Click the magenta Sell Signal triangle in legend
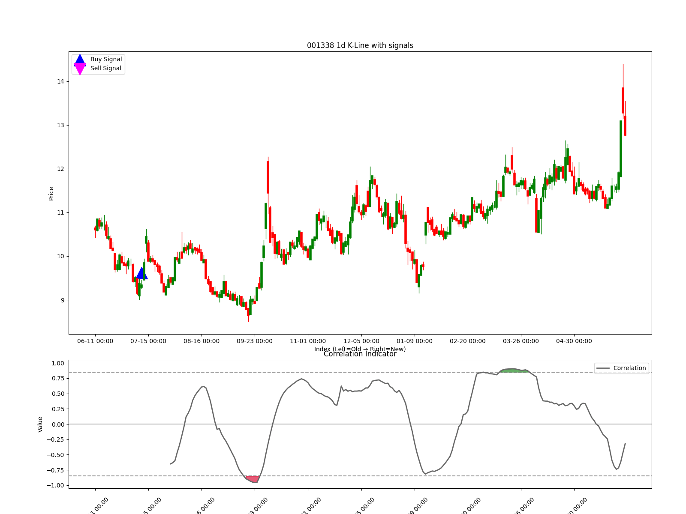This screenshot has width=686, height=514. (x=80, y=69)
